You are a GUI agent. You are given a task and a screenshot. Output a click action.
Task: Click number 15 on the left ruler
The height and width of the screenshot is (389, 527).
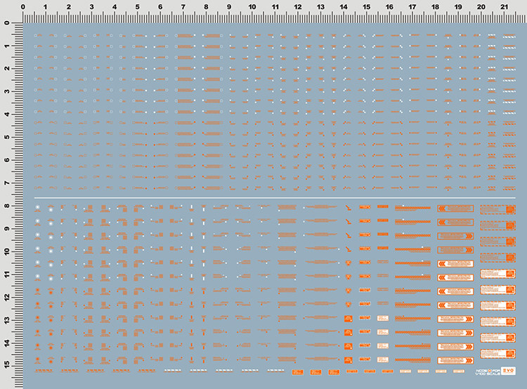pos(7,365)
